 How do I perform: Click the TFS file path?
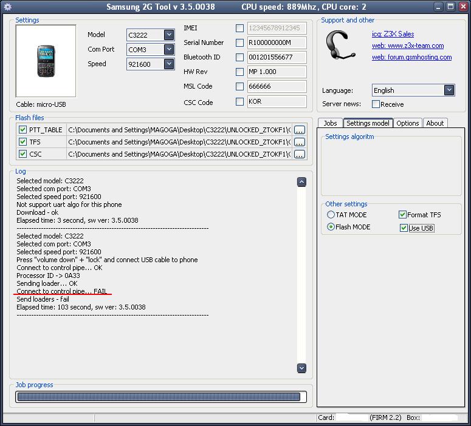pos(179,142)
